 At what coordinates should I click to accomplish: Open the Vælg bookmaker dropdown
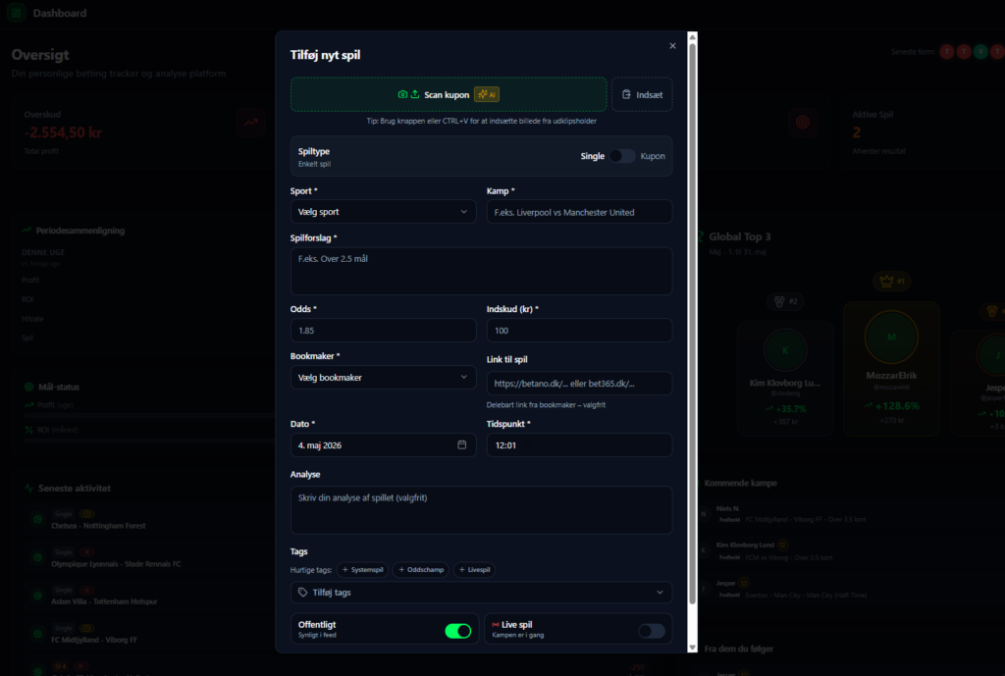tap(383, 378)
